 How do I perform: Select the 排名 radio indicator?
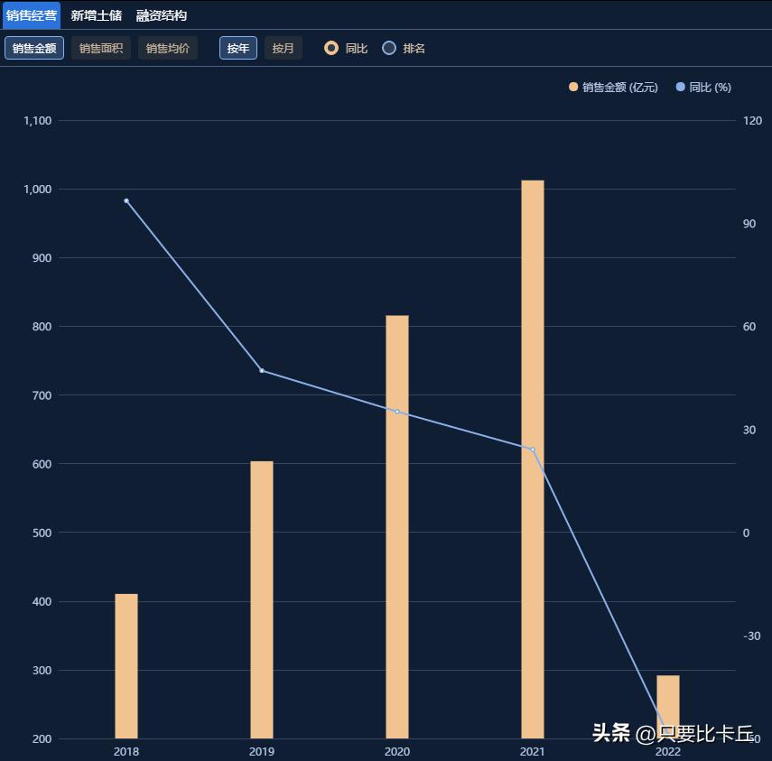click(388, 48)
